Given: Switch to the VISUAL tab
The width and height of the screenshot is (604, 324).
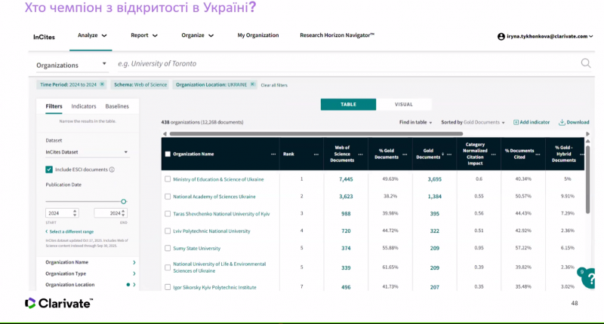Looking at the screenshot, I should [x=404, y=105].
